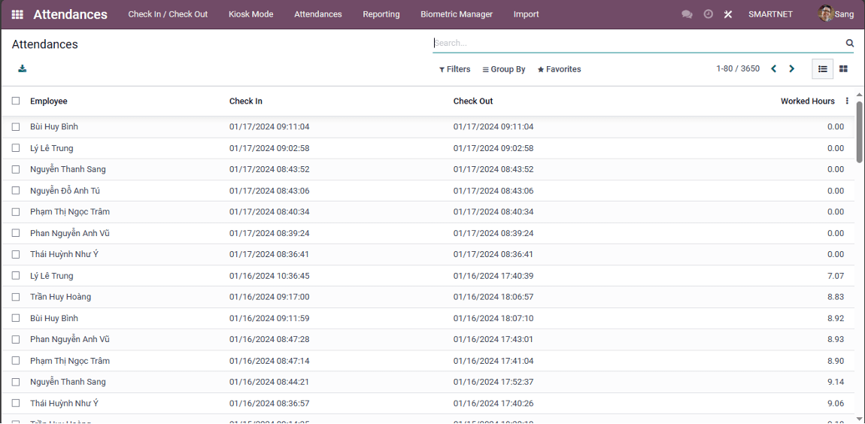Open the apps grid menu icon
Image resolution: width=865 pixels, height=424 pixels.
[x=17, y=14]
